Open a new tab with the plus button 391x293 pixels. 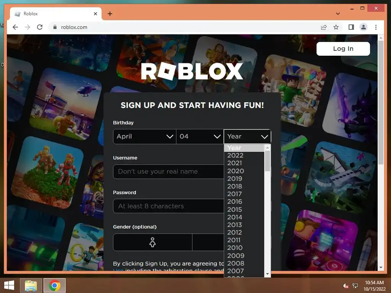[x=110, y=14]
